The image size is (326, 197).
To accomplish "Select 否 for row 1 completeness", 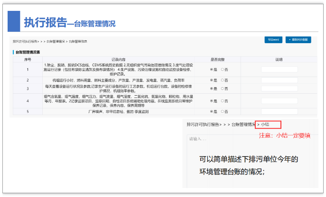I will pos(222,70).
